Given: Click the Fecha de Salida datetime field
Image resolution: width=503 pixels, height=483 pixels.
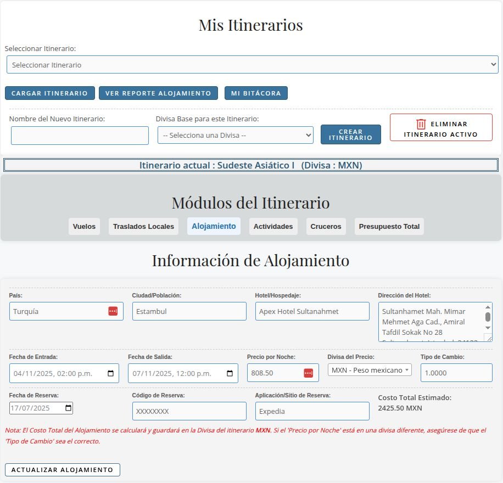Looking at the screenshot, I should coord(183,373).
